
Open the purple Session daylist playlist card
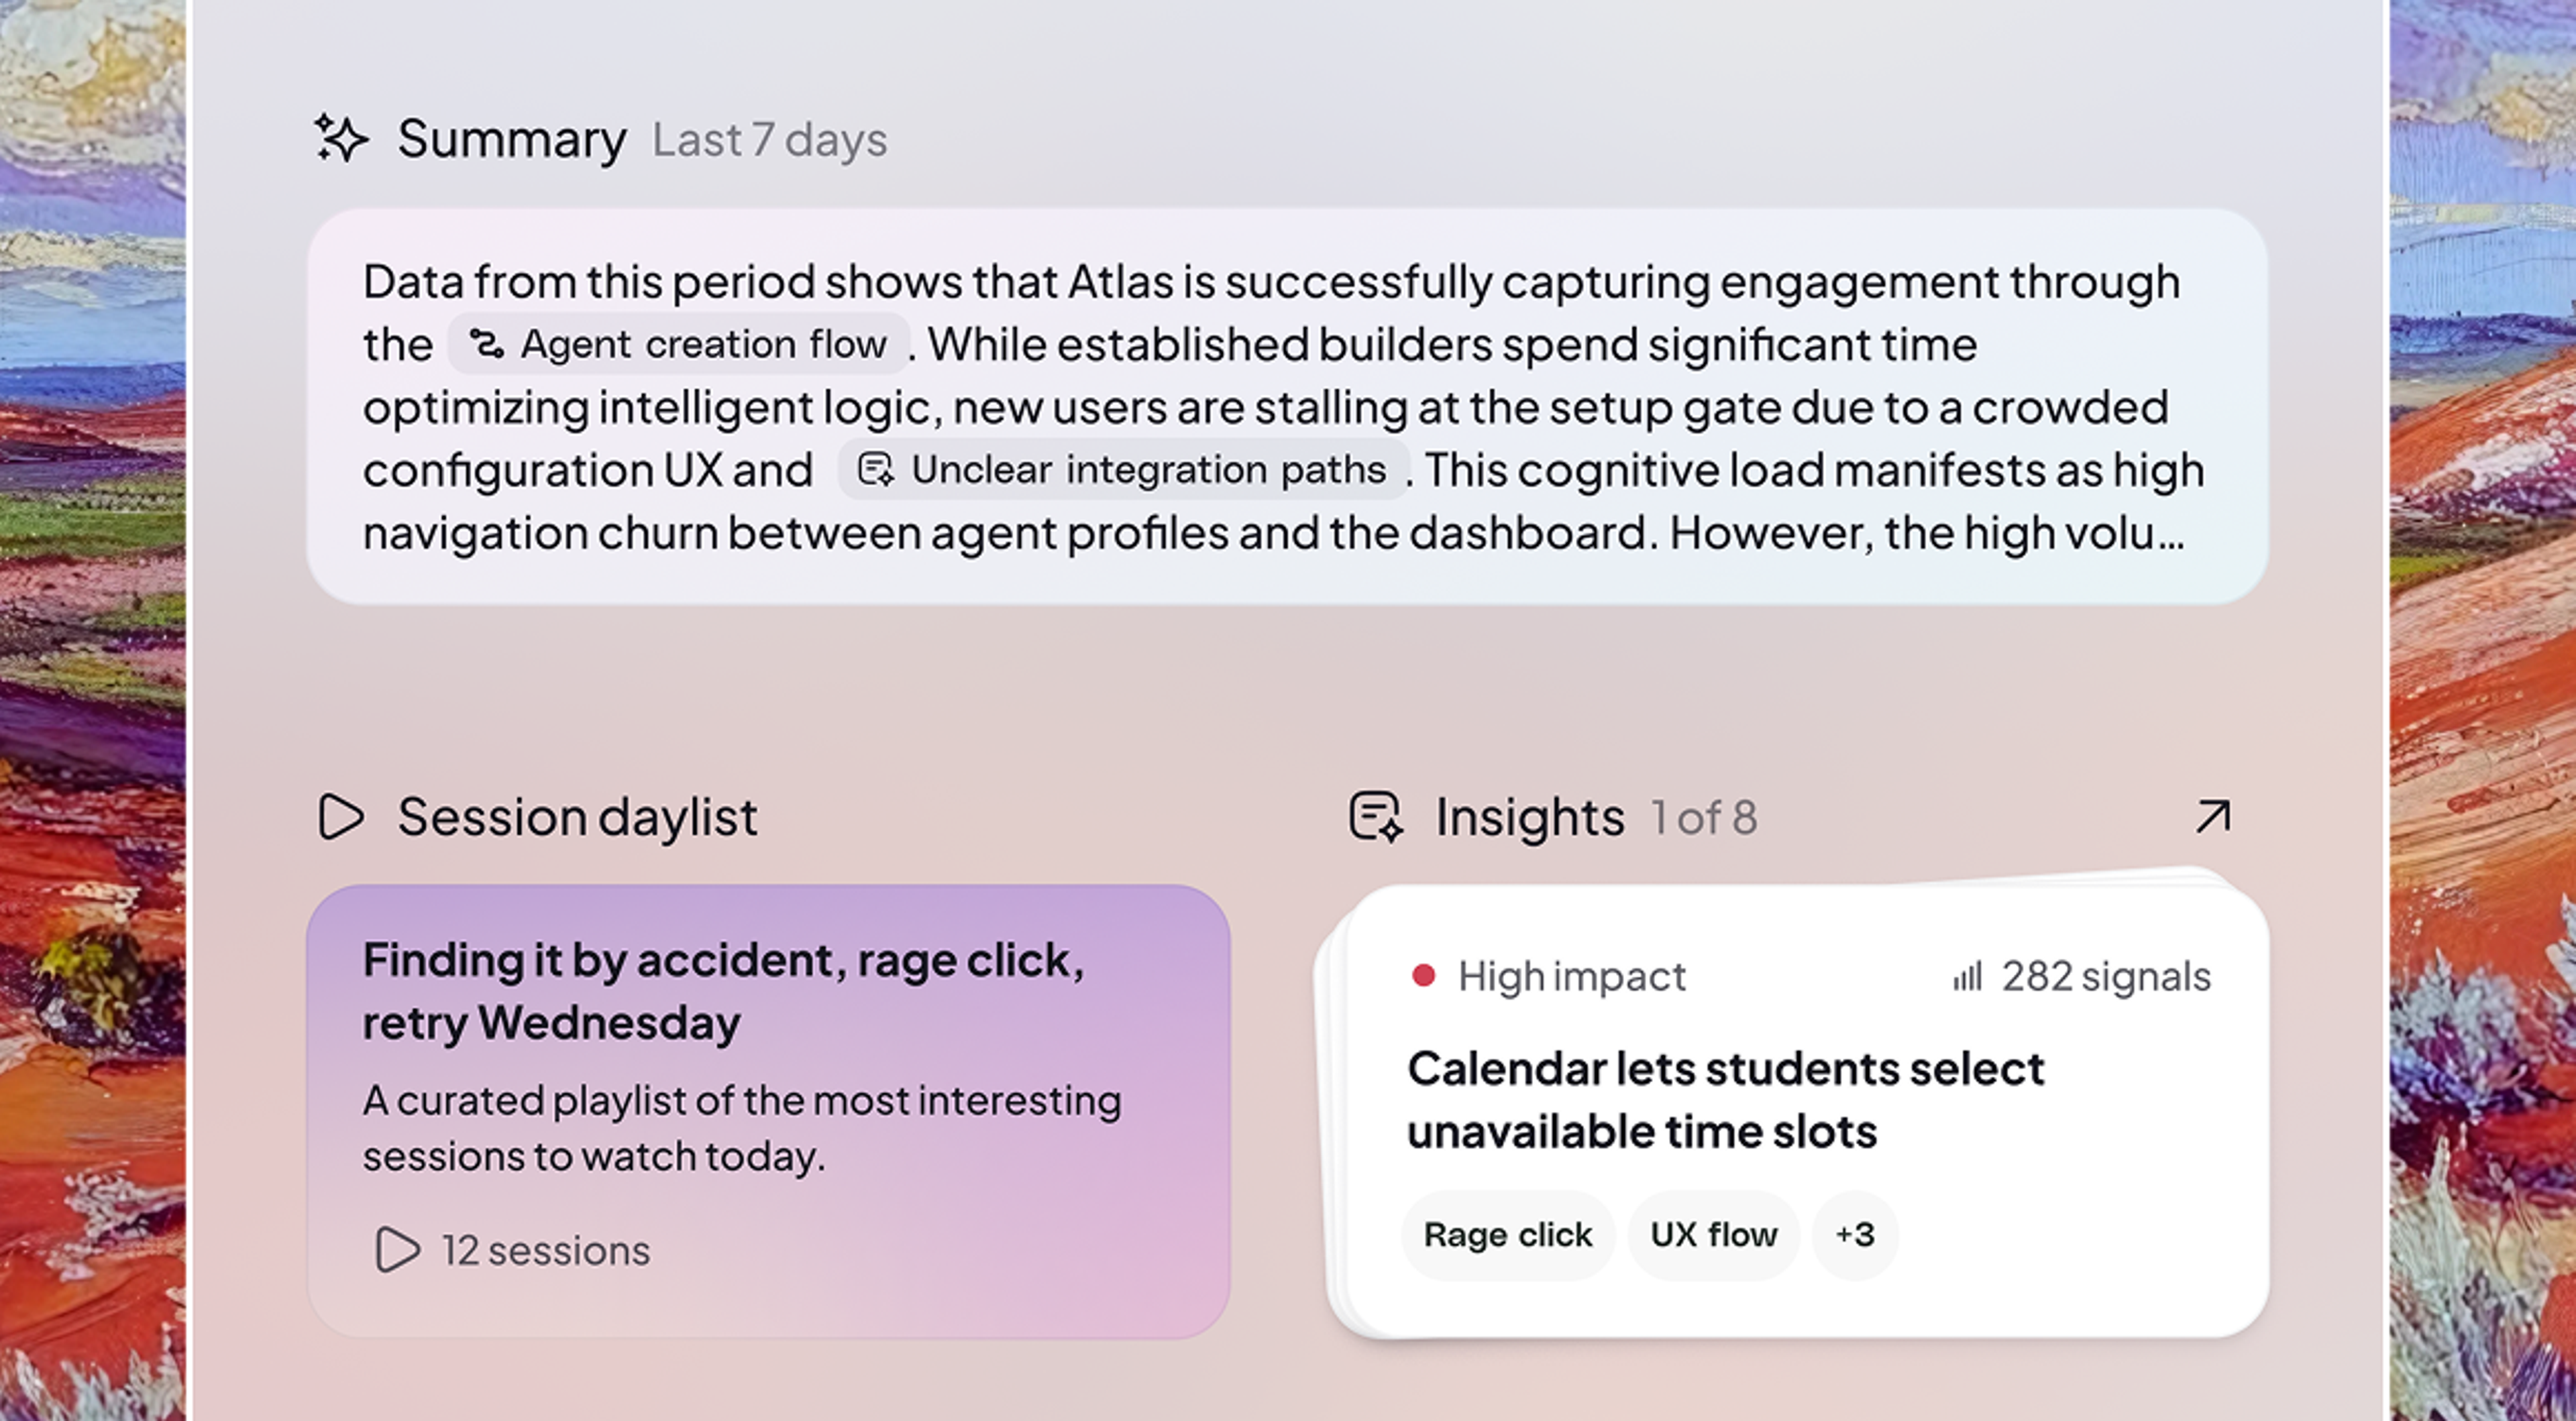click(x=768, y=1110)
